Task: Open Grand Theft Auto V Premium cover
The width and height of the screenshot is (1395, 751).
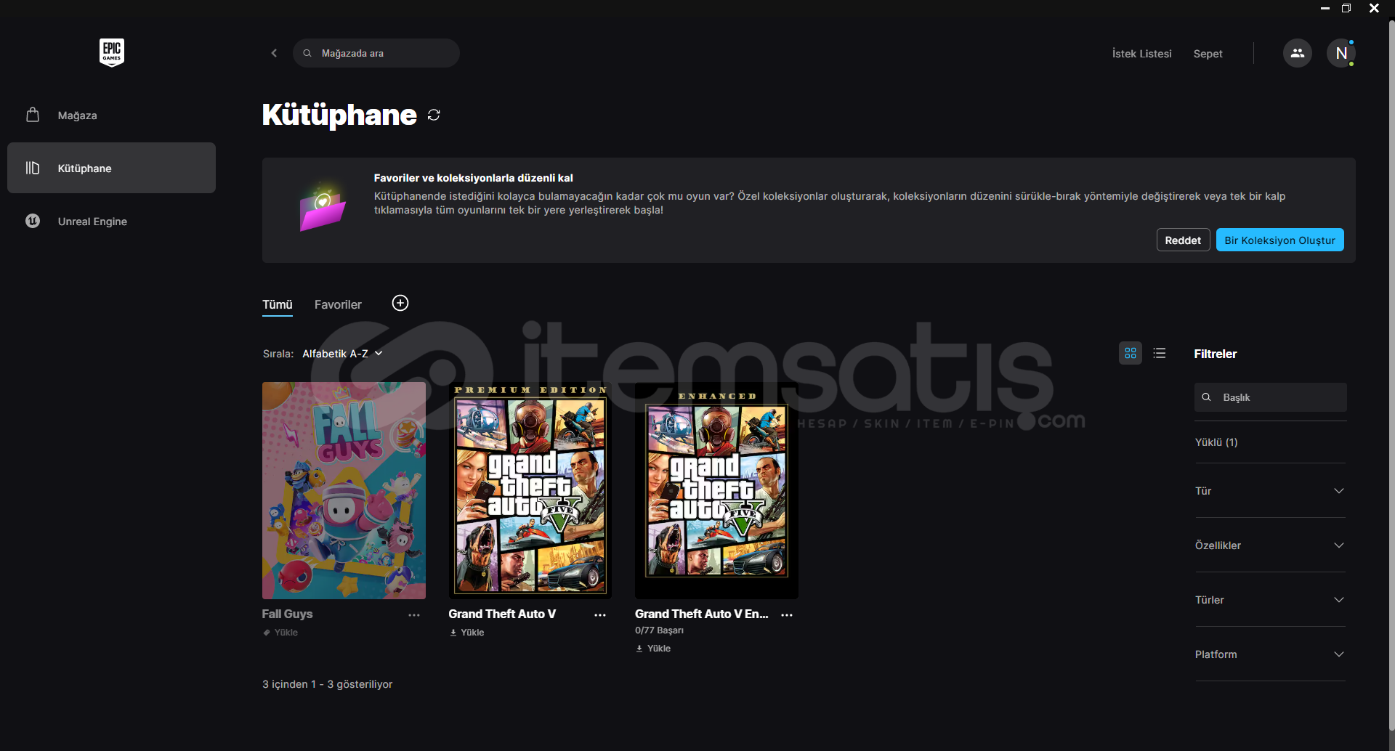Action: point(530,490)
